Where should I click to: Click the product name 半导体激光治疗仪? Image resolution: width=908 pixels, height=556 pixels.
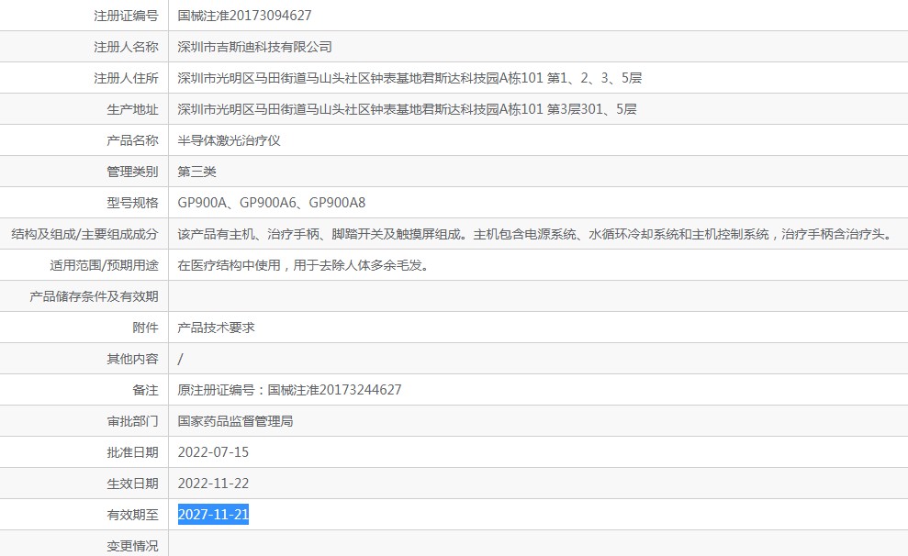(x=229, y=140)
